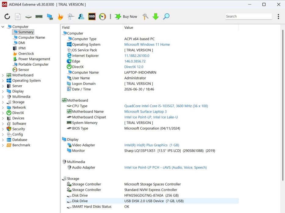Viewport: 285px width, 213px height.
Task: Expand the Server tree node
Action: (3, 86)
